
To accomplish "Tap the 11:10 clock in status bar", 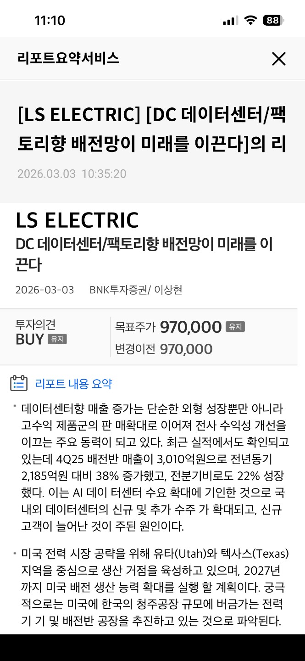I will tap(50, 21).
